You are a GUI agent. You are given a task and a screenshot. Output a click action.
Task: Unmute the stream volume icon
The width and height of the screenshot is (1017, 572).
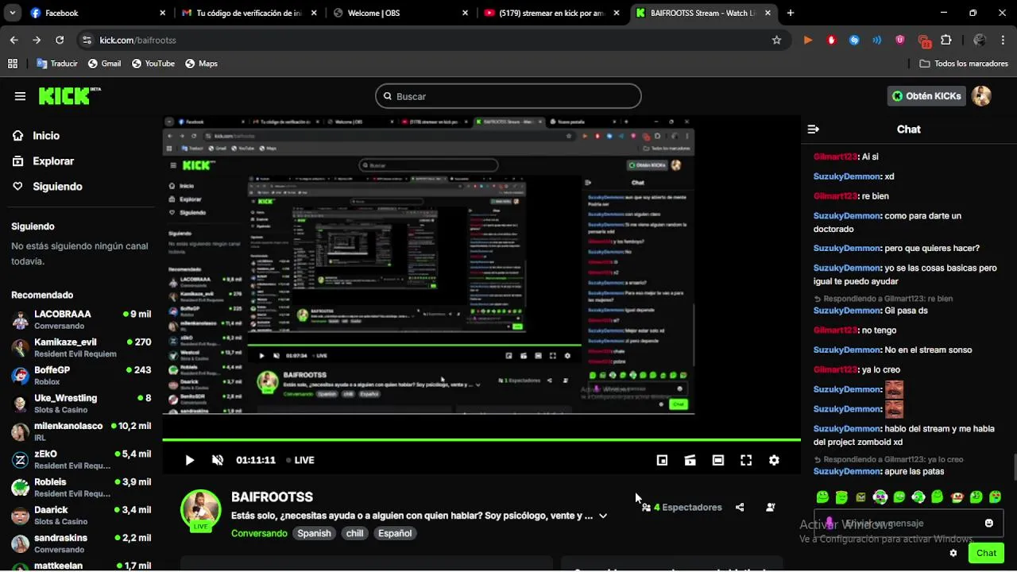218,460
